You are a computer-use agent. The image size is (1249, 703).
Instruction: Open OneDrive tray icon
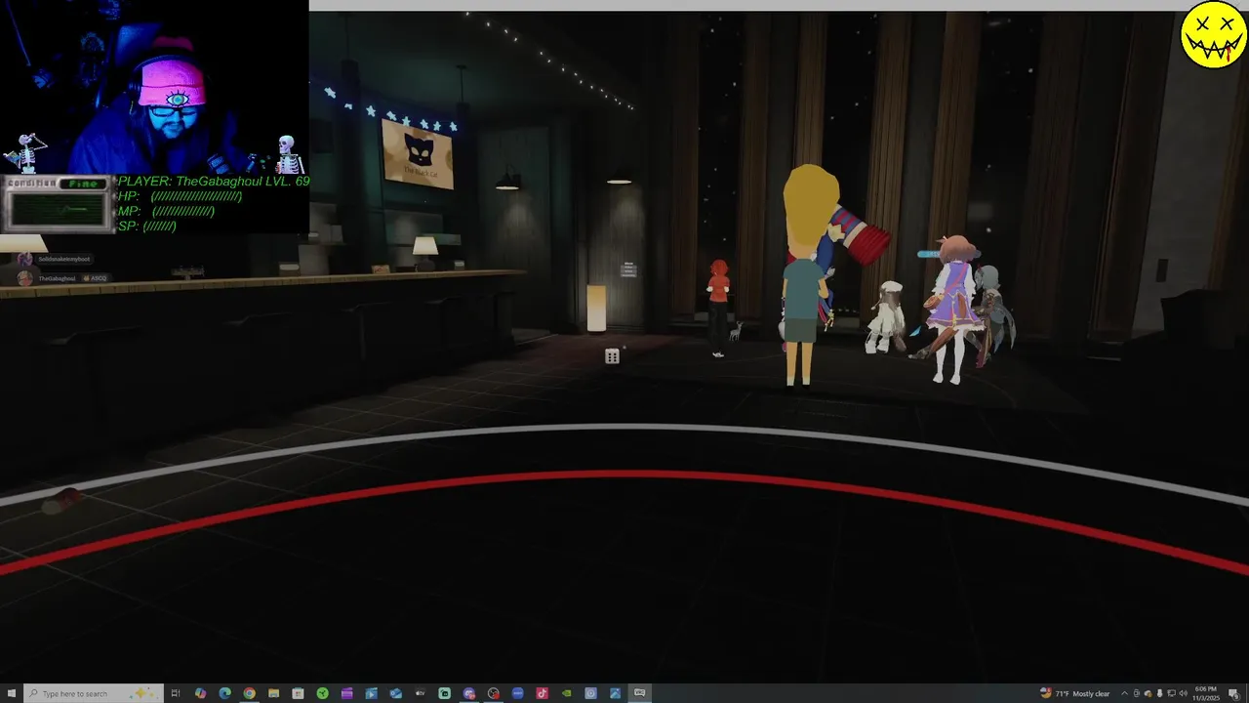click(x=1148, y=694)
